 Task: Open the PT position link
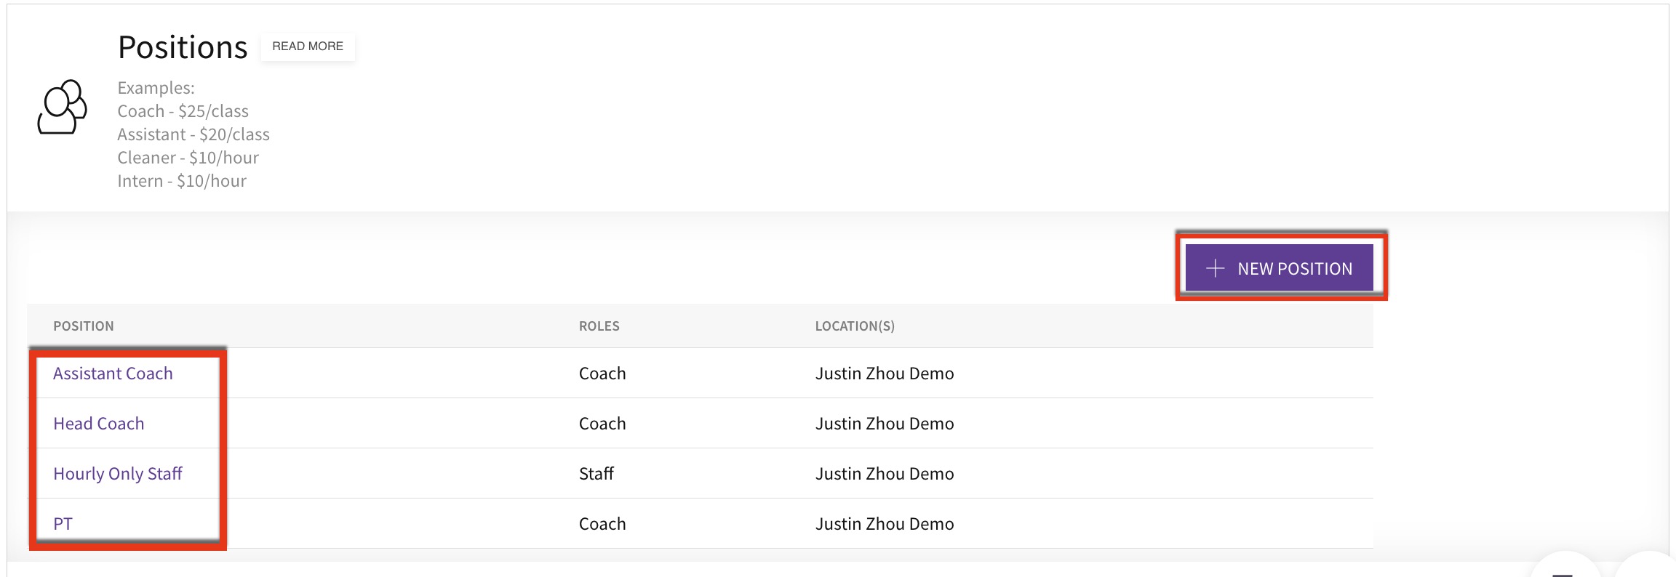pos(63,524)
